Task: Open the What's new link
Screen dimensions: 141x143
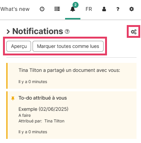Action: coord(15,9)
